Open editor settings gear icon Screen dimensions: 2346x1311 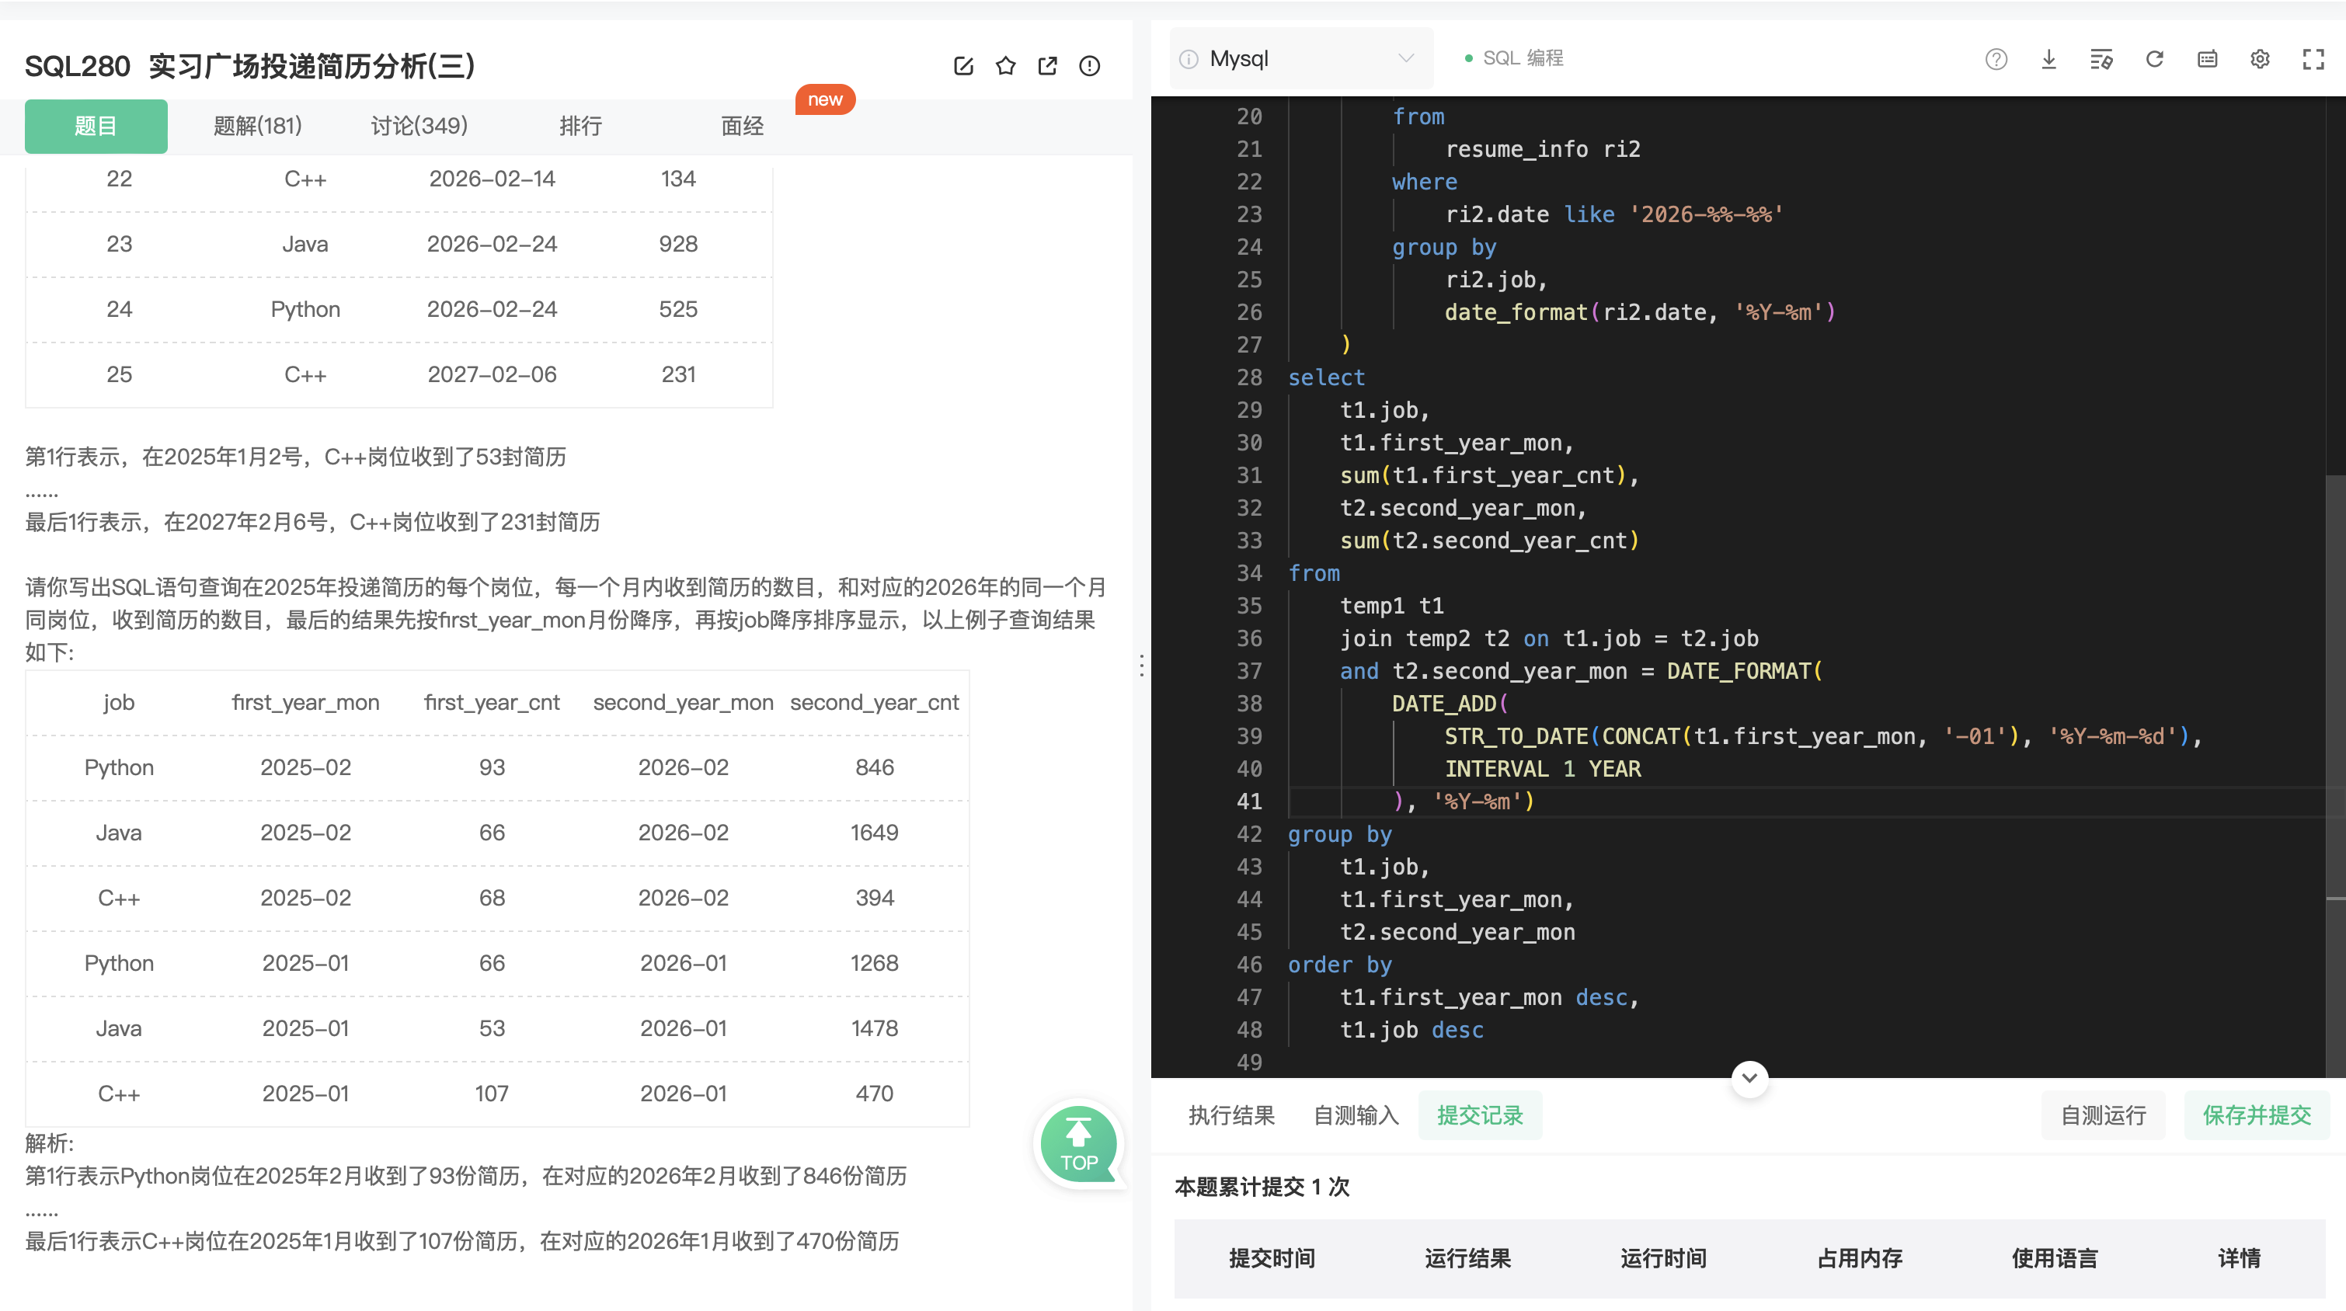(2260, 59)
